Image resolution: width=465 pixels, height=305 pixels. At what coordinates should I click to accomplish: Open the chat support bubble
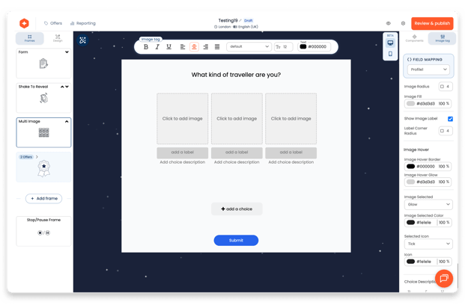[443, 278]
